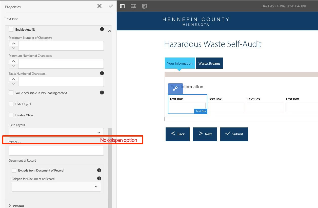
Task: Check Exclude from Document of Record
Action: pyautogui.click(x=14, y=170)
